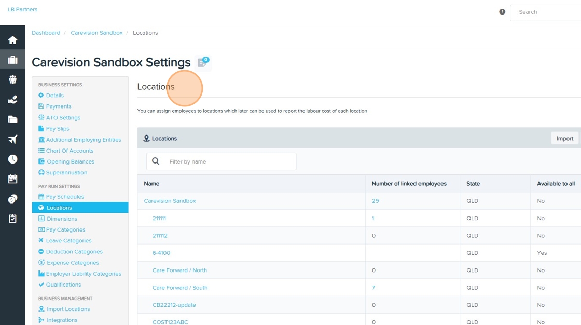Viewport: 581px width, 325px height.
Task: Click the Number of linked employees column header
Action: (x=409, y=184)
